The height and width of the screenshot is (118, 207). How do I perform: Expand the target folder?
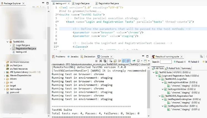pyautogui.click(x=4, y=86)
